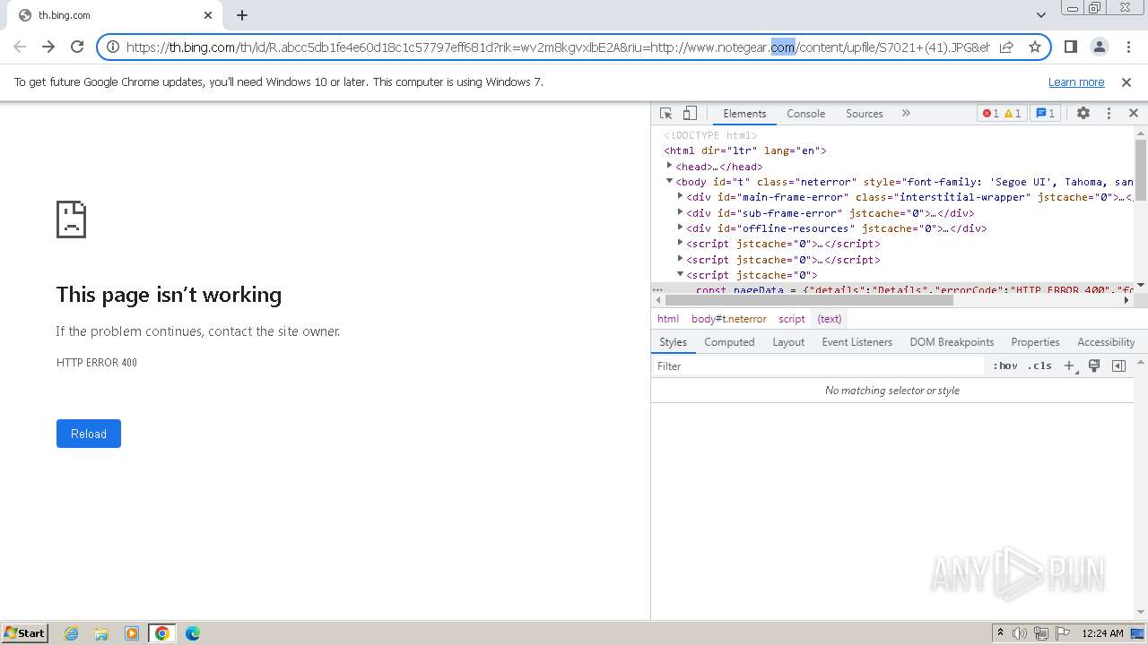Expand the first collapsed script node
Screen dimensions: 1148x645
pos(680,243)
